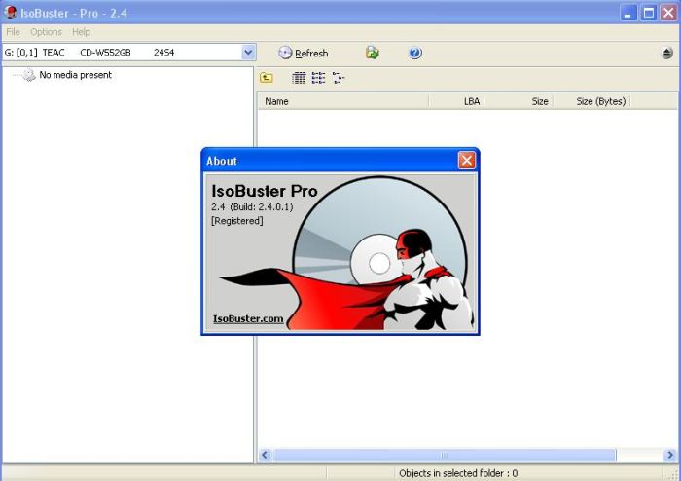Click the IsoBuster title bar app icon
Screen dimensions: 681x481
[10, 12]
